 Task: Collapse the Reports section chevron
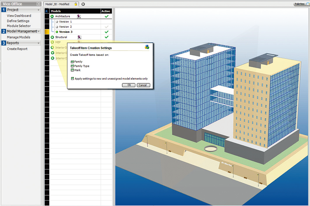pos(38,43)
